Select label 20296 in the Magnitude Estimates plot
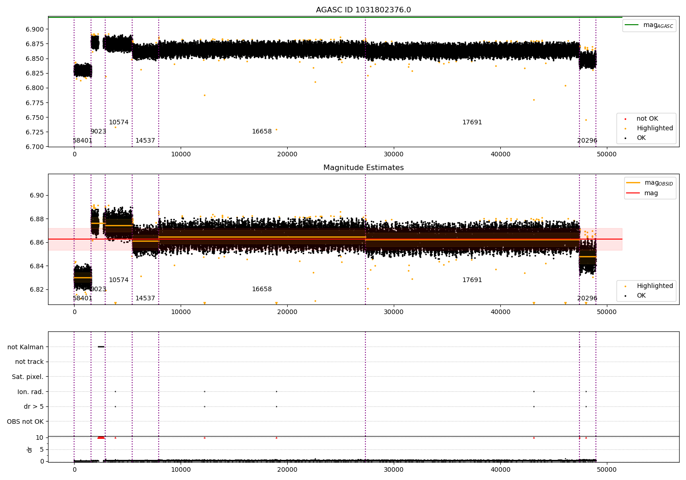Image resolution: width=686 pixels, height=480 pixels. [x=587, y=299]
